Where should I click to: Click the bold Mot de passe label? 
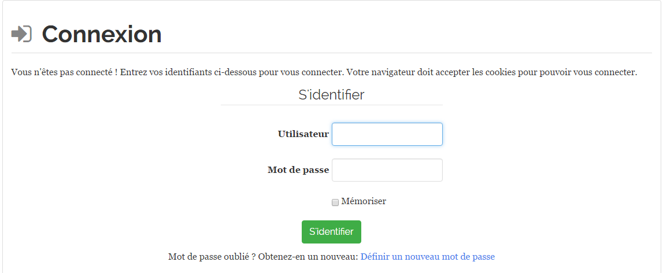[298, 170]
